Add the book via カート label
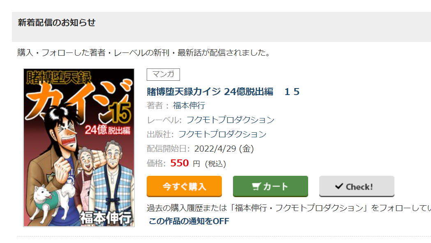 click(x=276, y=187)
